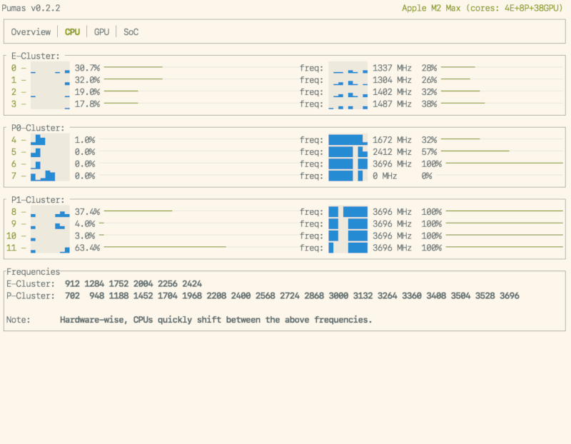Select the CPU tab
The image size is (571, 444).
click(x=72, y=32)
